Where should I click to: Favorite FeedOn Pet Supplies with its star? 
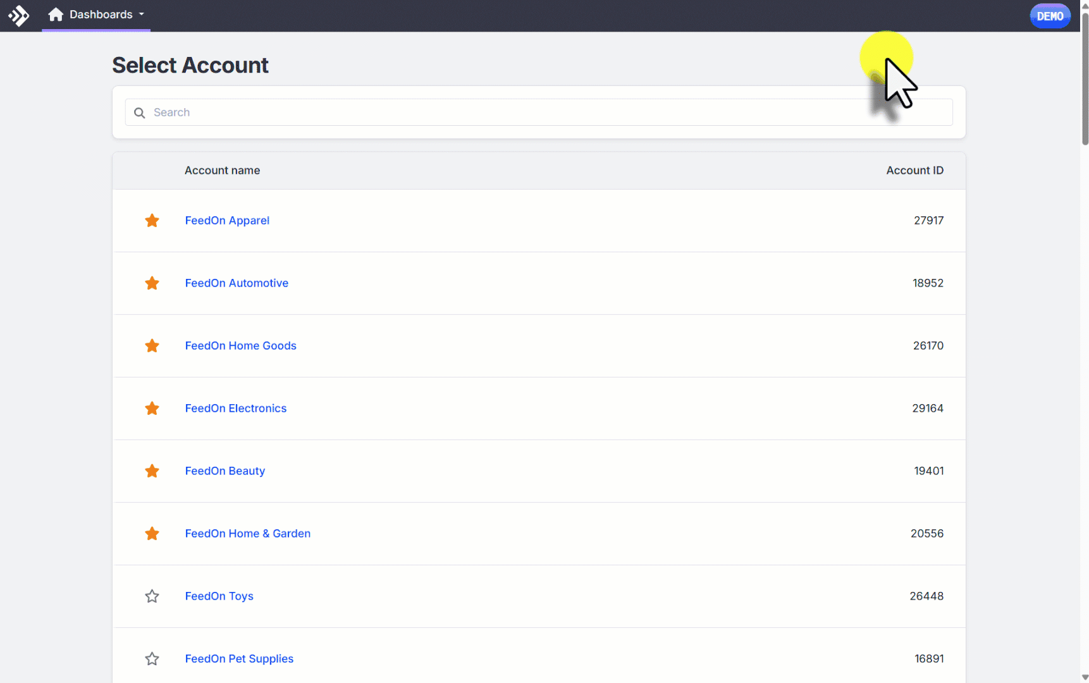coord(152,658)
